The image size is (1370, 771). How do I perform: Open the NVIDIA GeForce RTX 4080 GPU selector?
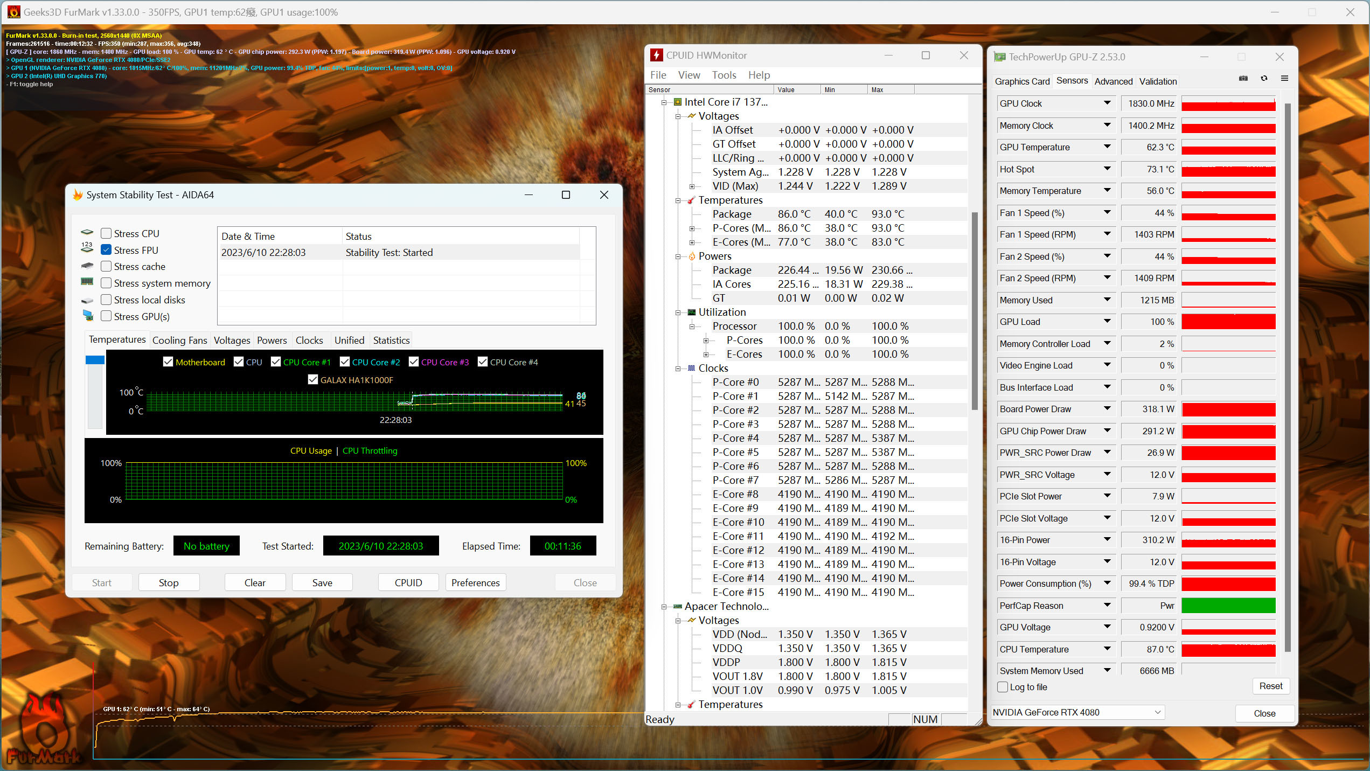coord(1077,712)
